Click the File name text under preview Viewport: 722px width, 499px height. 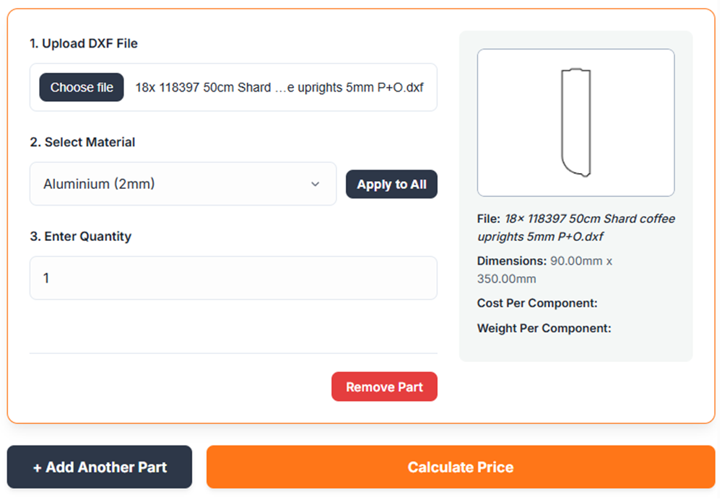tap(576, 227)
